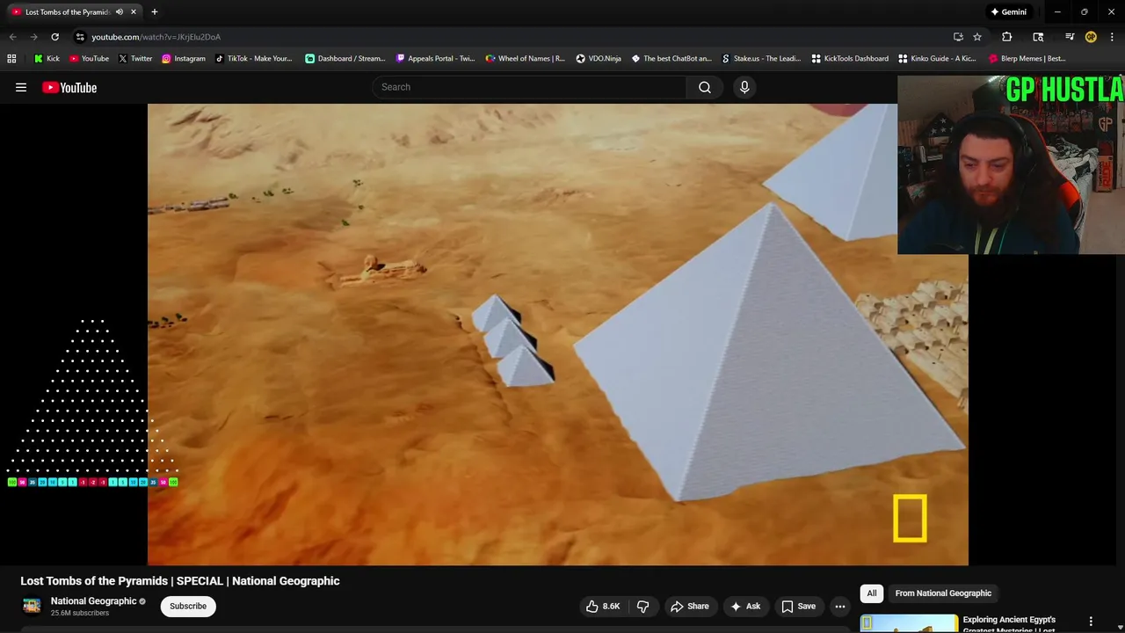This screenshot has width=1125, height=633.
Task: Subscribe to National Geographic channel
Action: pyautogui.click(x=188, y=606)
